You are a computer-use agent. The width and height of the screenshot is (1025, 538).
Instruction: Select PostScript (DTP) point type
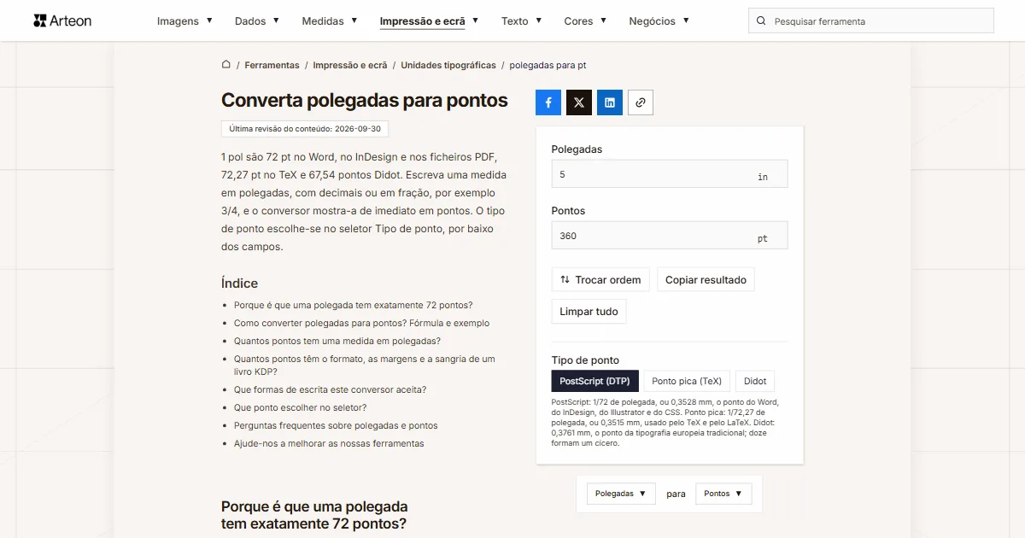[595, 382]
